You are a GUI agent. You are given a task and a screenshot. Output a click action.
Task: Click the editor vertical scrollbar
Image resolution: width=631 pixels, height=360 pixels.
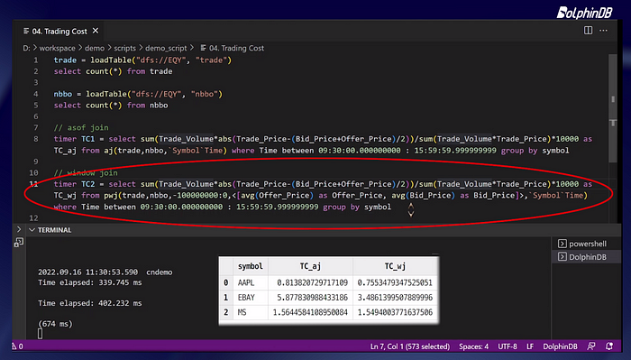(613, 109)
